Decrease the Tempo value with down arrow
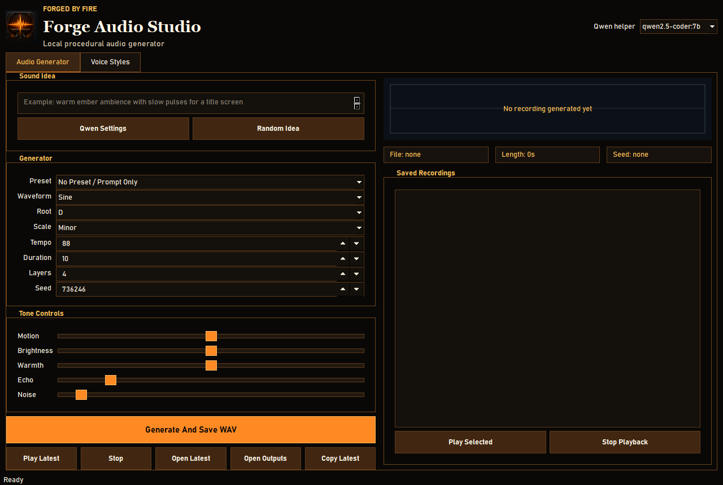Screen dimensions: 723x485 (356, 244)
